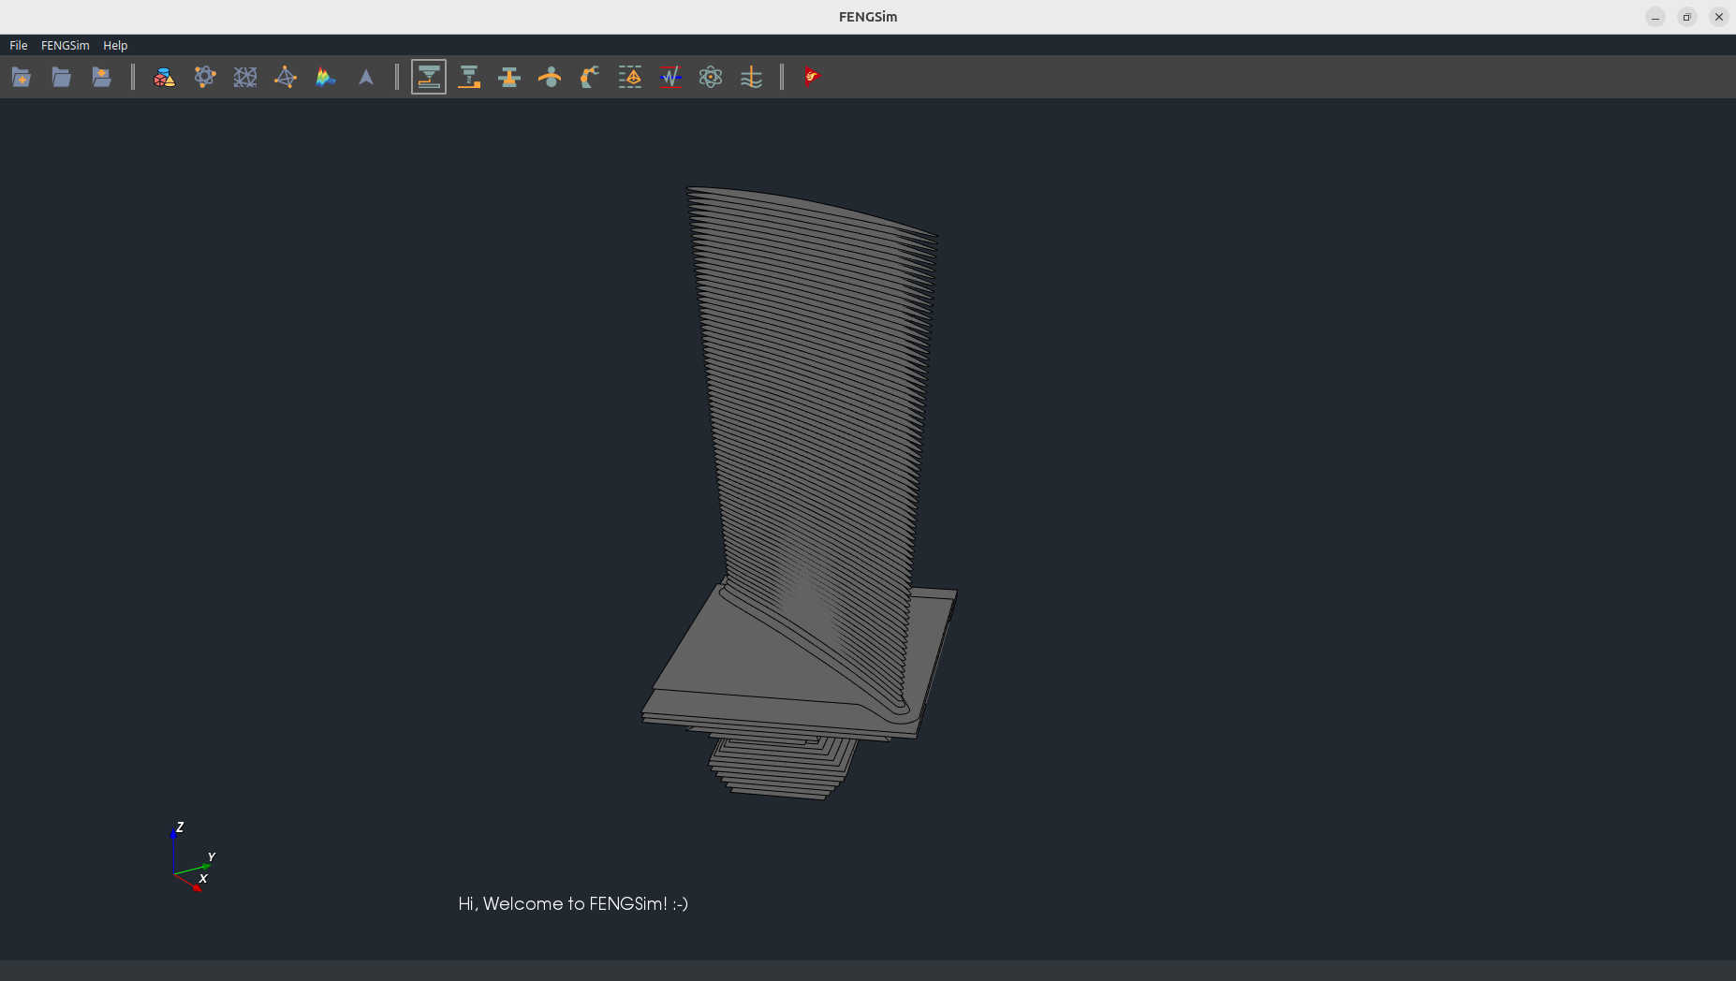Click the red and blue waveform icon

point(670,77)
